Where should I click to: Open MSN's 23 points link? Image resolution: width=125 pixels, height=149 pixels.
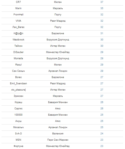click(x=102, y=140)
